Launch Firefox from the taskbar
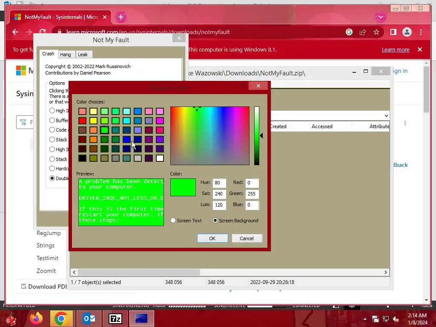 [36, 318]
